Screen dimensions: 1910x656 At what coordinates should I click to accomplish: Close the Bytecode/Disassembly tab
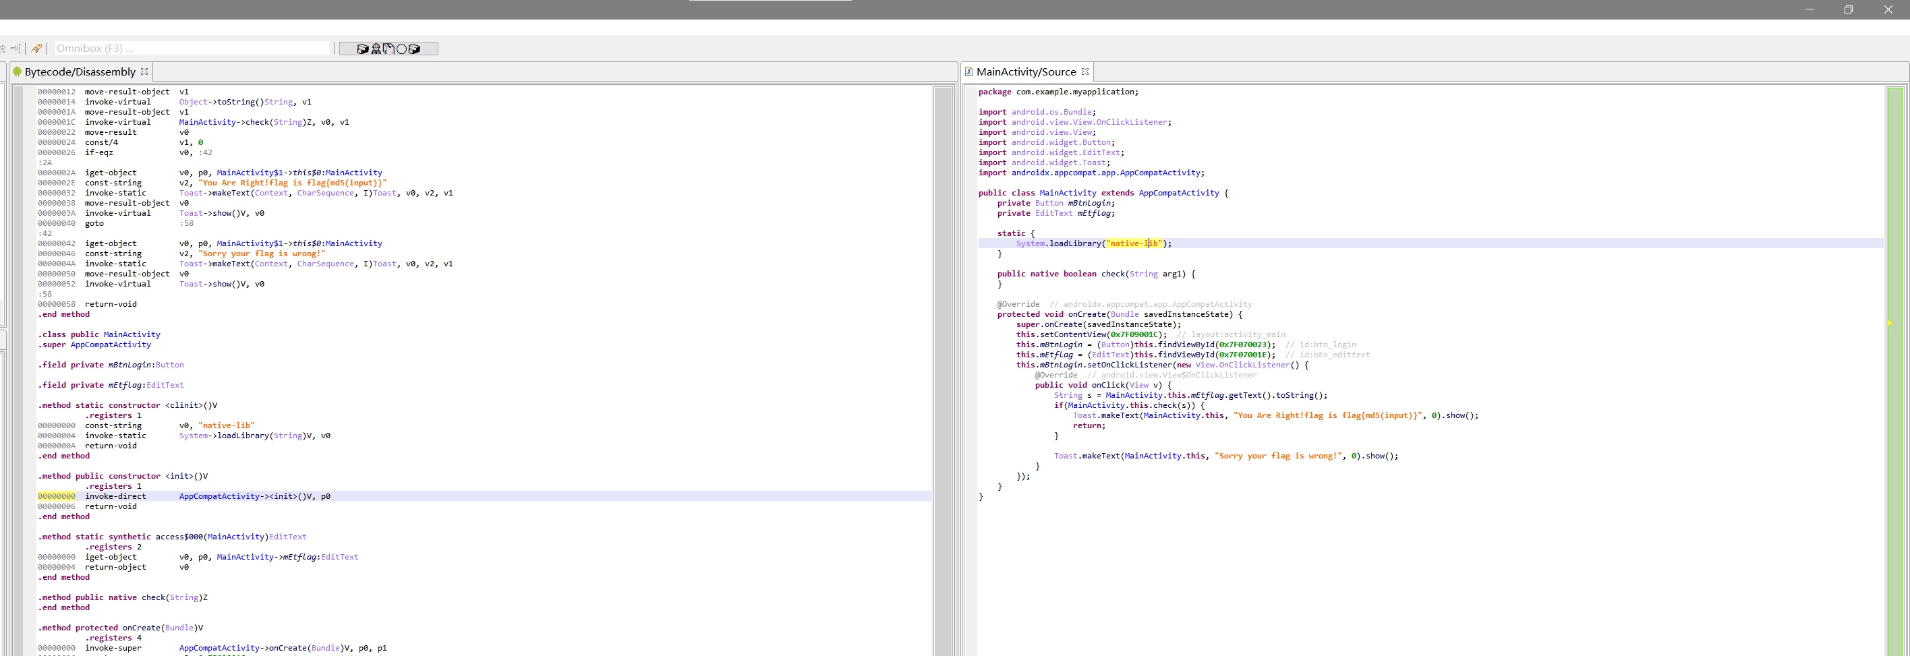click(144, 72)
